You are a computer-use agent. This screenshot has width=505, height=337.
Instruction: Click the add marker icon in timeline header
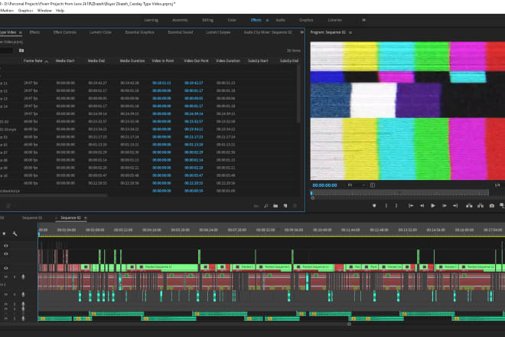[x=4, y=234]
